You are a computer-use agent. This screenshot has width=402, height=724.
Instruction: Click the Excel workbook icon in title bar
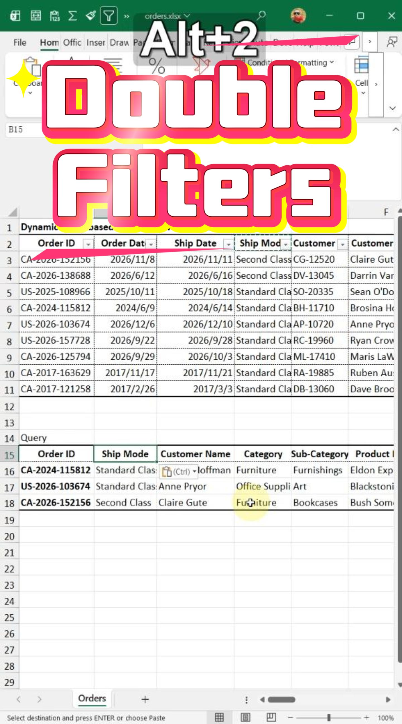(15, 16)
